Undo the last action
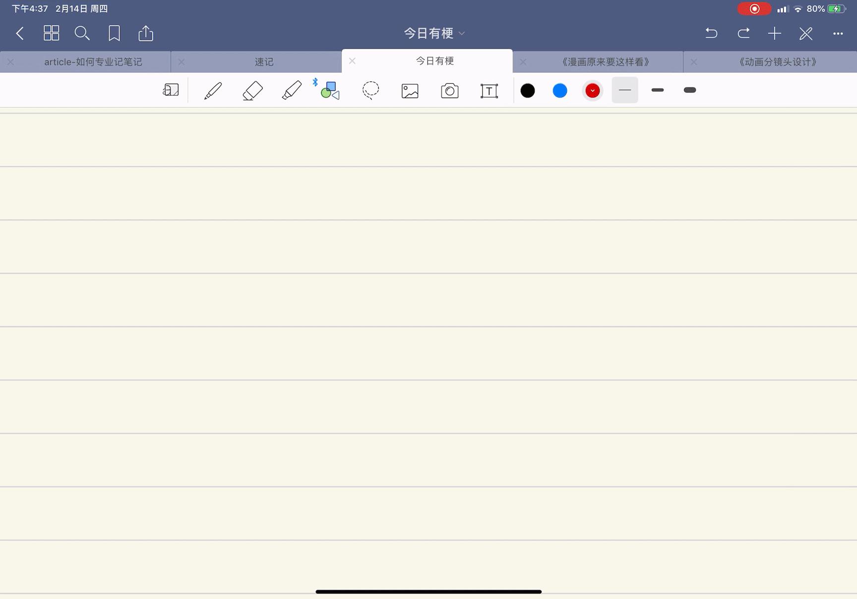This screenshot has width=857, height=599. (711, 33)
